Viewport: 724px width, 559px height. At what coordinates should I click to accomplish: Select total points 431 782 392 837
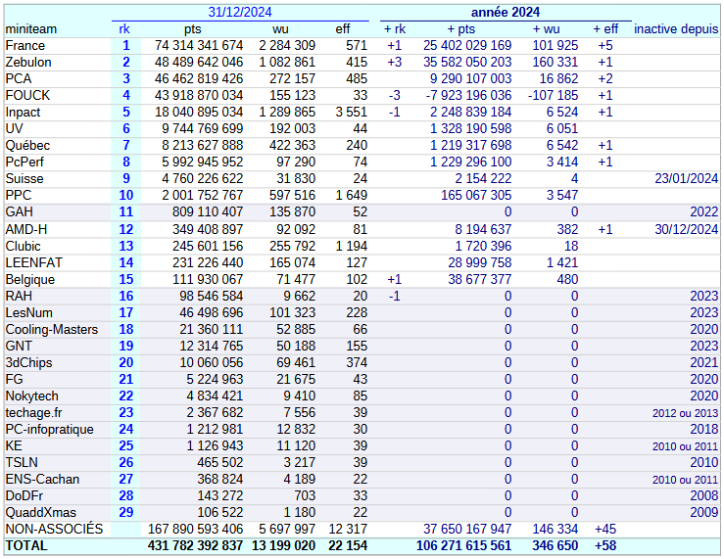(x=195, y=545)
